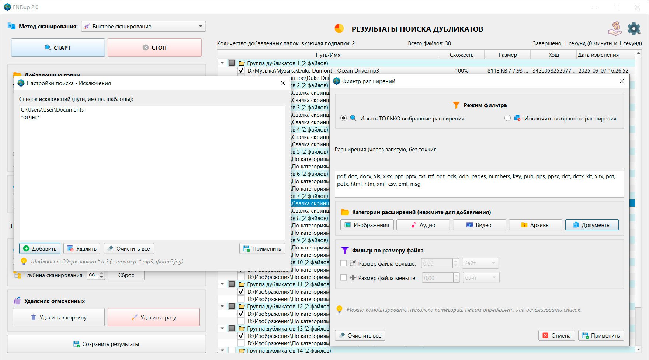Enable 'File size smaller than' checkbox
Image resolution: width=649 pixels, height=360 pixels.
click(343, 278)
